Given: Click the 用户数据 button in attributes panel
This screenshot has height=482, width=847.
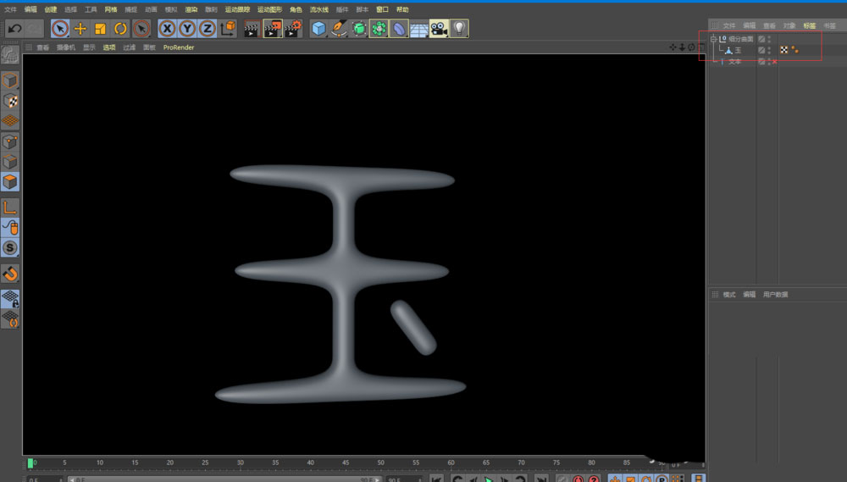Looking at the screenshot, I should click(x=775, y=295).
